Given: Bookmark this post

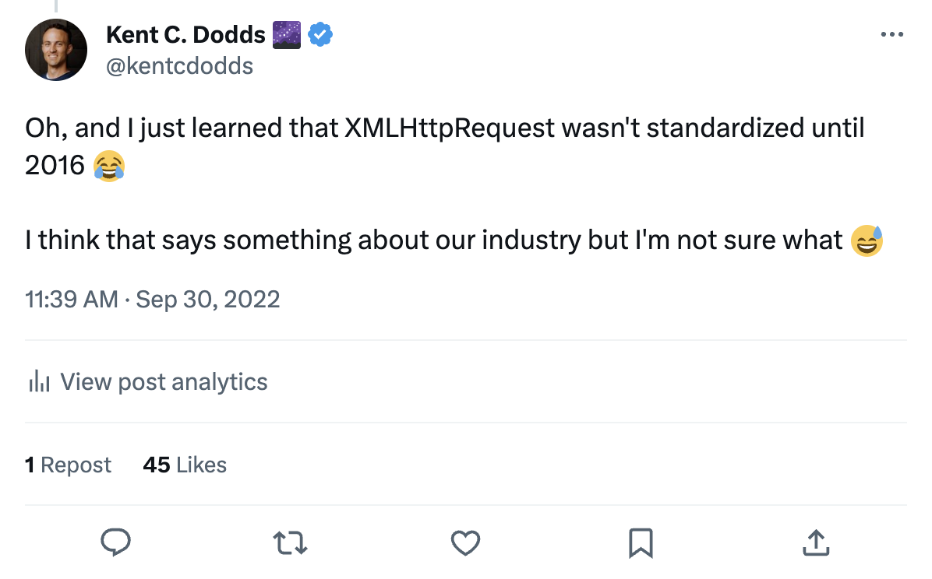Looking at the screenshot, I should coord(641,542).
